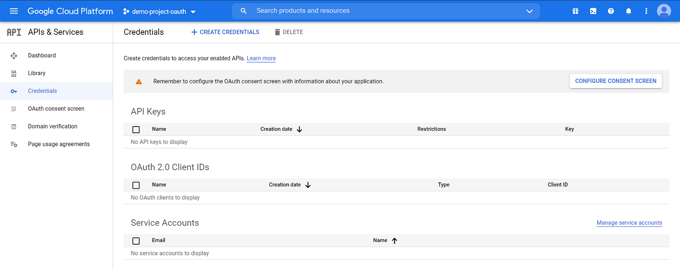The height and width of the screenshot is (269, 680).
Task: Click the gift icon in top bar
Action: point(575,11)
